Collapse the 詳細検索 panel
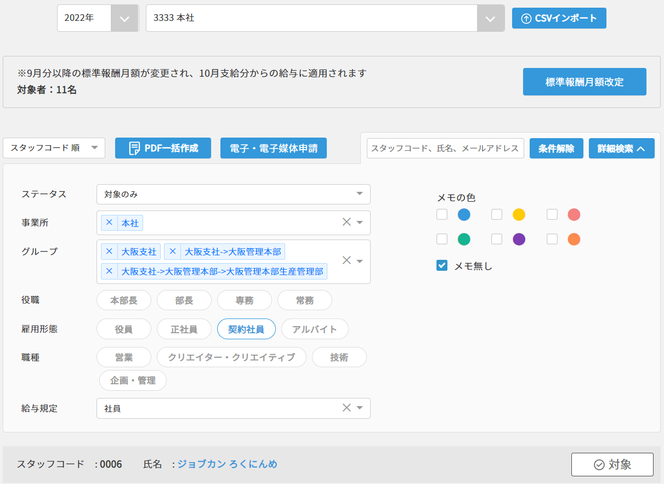 click(x=621, y=149)
